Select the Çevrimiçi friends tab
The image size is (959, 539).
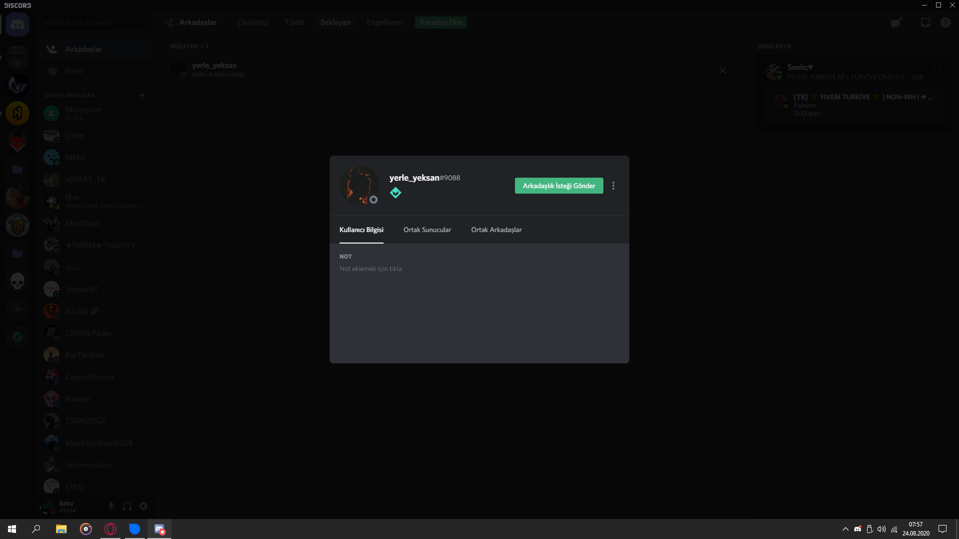click(253, 22)
